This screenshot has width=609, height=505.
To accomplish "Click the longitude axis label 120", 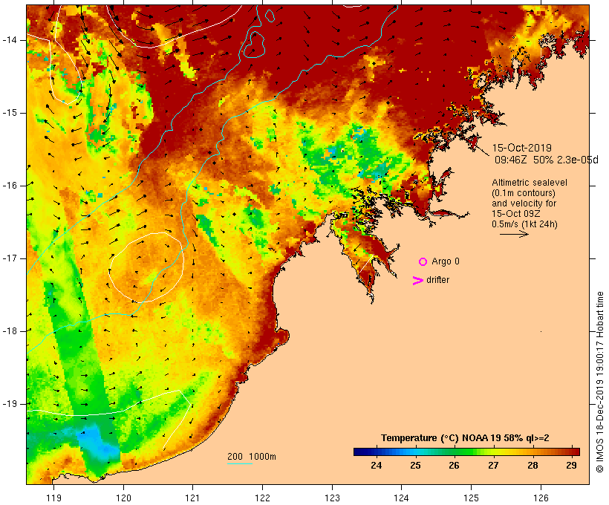I will (x=123, y=498).
